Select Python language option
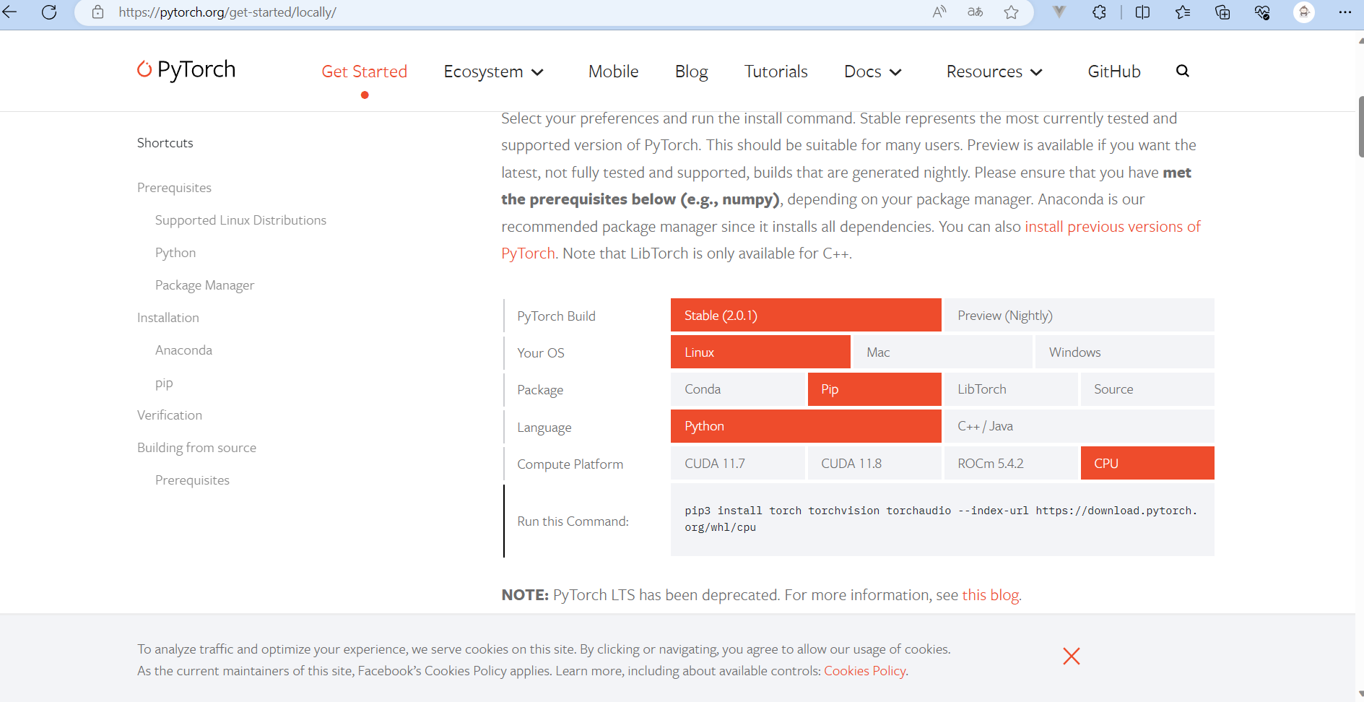This screenshot has width=1364, height=702. 806,426
